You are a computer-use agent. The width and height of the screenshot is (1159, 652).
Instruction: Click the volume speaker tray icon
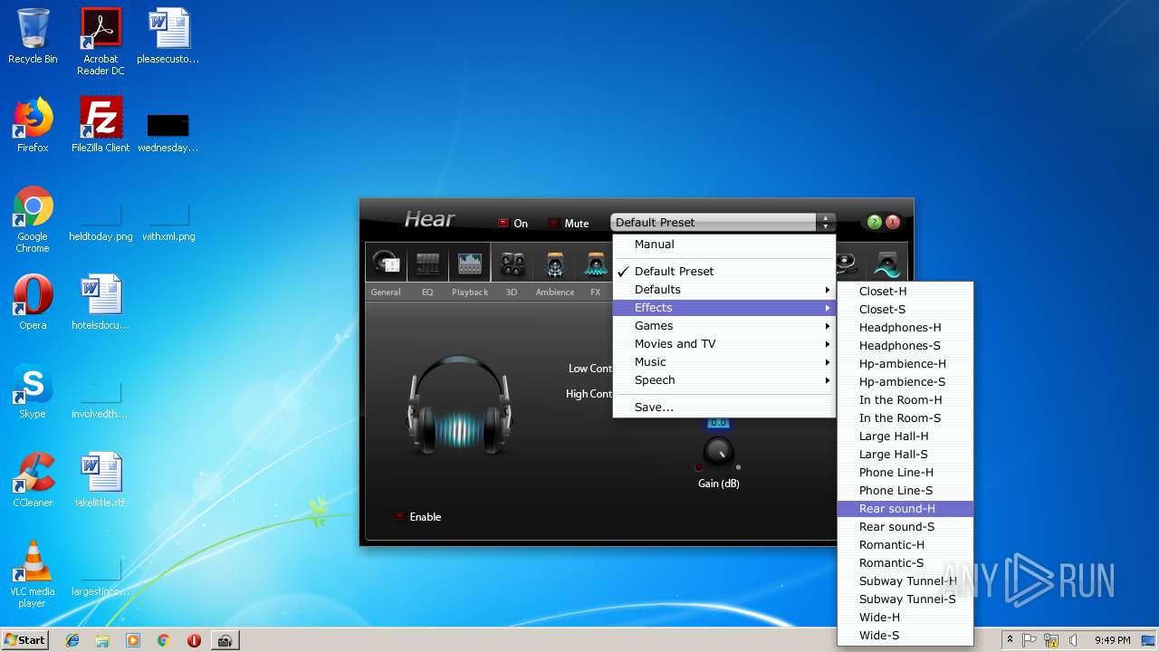click(1072, 640)
